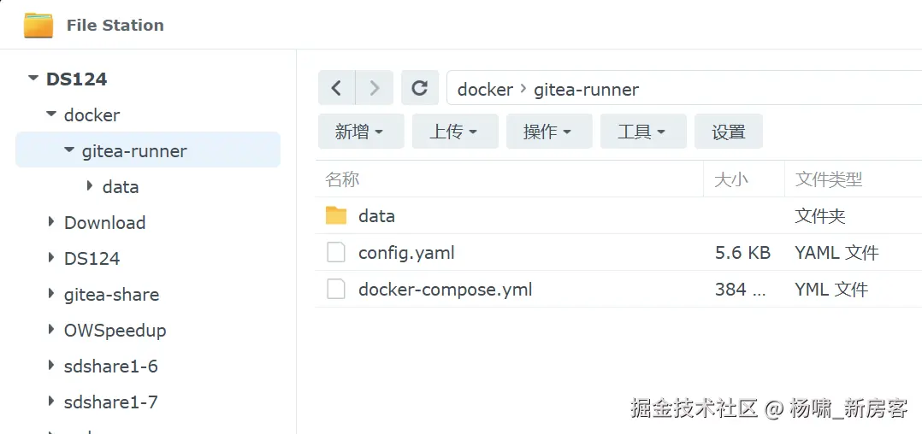Go forward with the right arrow button

point(374,88)
